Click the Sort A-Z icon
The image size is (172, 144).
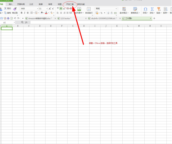pos(165,9)
